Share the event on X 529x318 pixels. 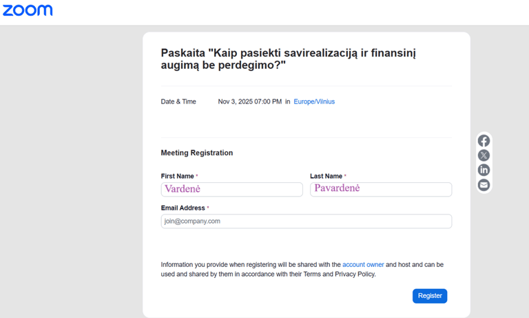(484, 155)
